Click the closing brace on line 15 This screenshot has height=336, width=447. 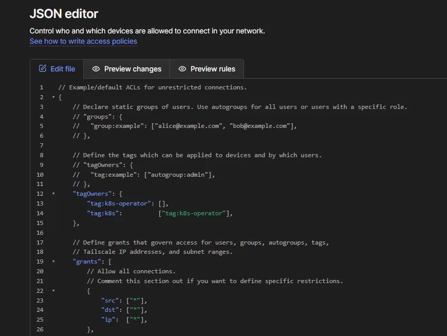pyautogui.click(x=76, y=223)
